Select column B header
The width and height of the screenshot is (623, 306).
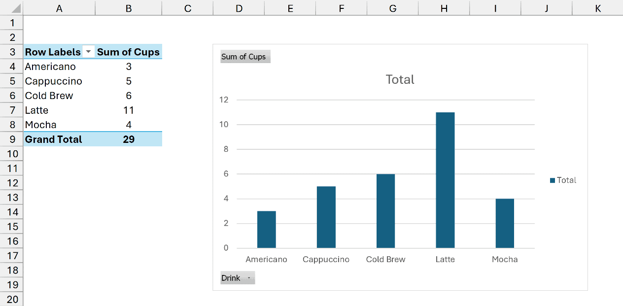coord(129,8)
